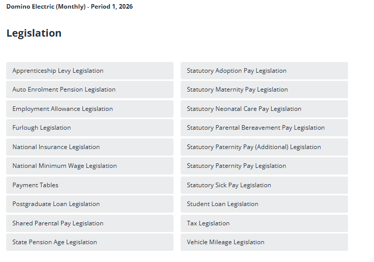Image resolution: width=374 pixels, height=262 pixels.
Task: View National Minimum Wage Legislation
Action: [x=65, y=166]
